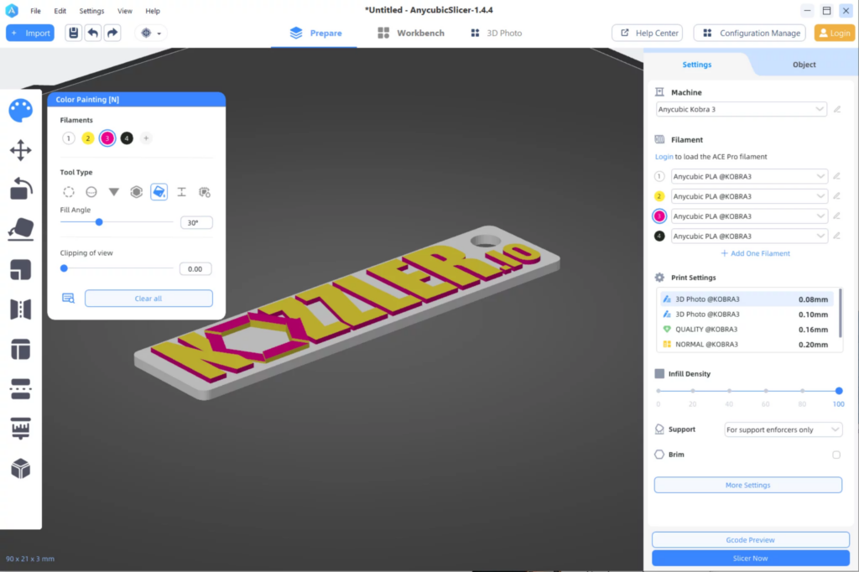Choose the hexagon Fill tool type
The image size is (859, 572).
point(137,192)
